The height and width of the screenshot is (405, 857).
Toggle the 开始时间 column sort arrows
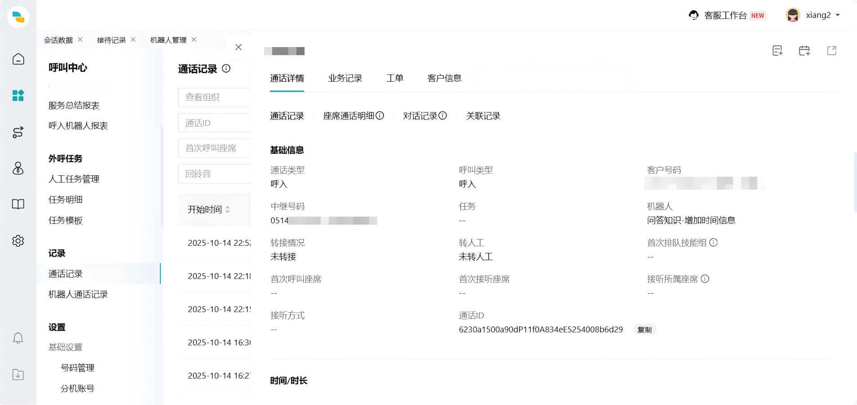point(229,209)
